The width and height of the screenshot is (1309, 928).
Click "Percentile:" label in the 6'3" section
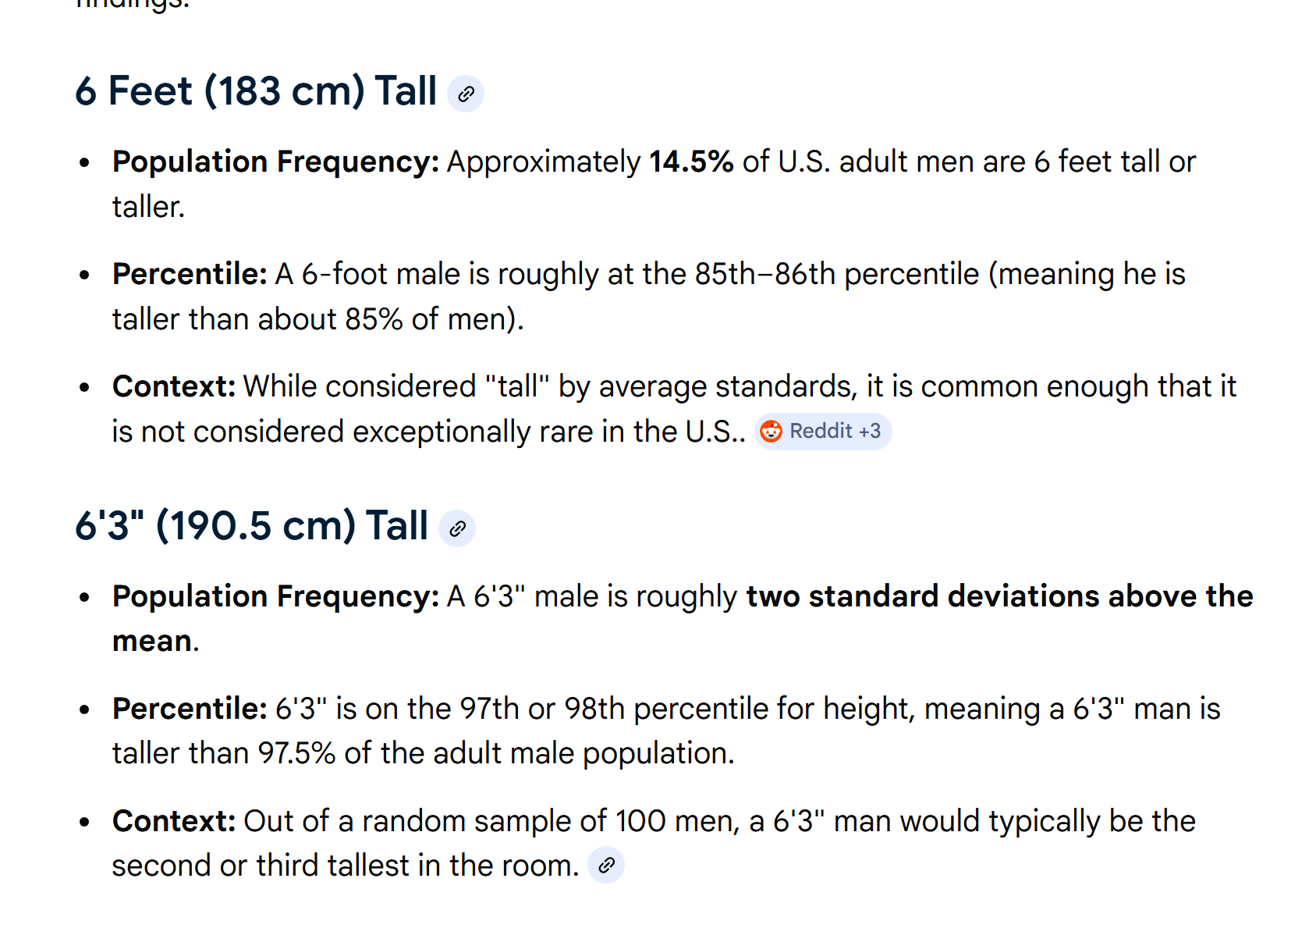pyautogui.click(x=190, y=709)
